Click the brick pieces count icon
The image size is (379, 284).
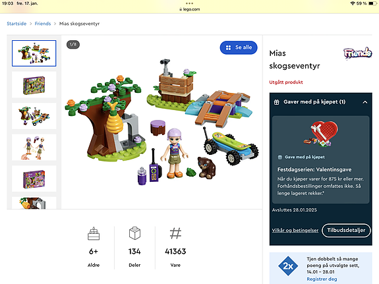point(134,233)
